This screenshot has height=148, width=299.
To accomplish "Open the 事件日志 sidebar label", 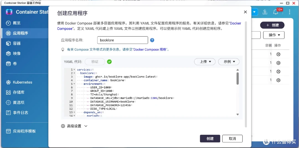I will (x=20, y=113).
